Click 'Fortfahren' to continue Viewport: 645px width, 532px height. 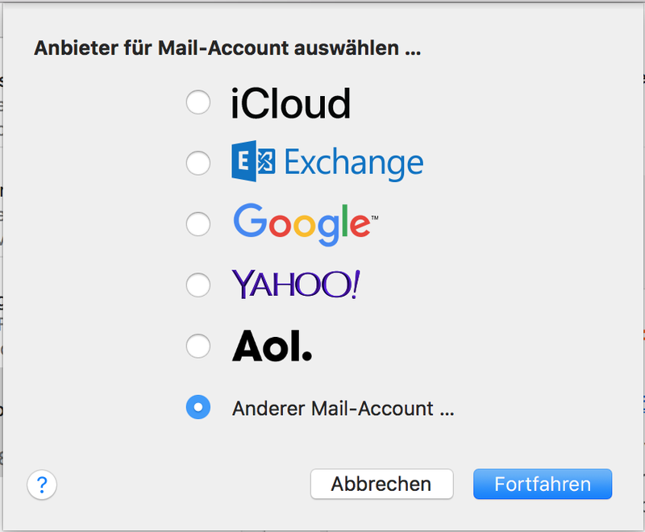coord(542,484)
